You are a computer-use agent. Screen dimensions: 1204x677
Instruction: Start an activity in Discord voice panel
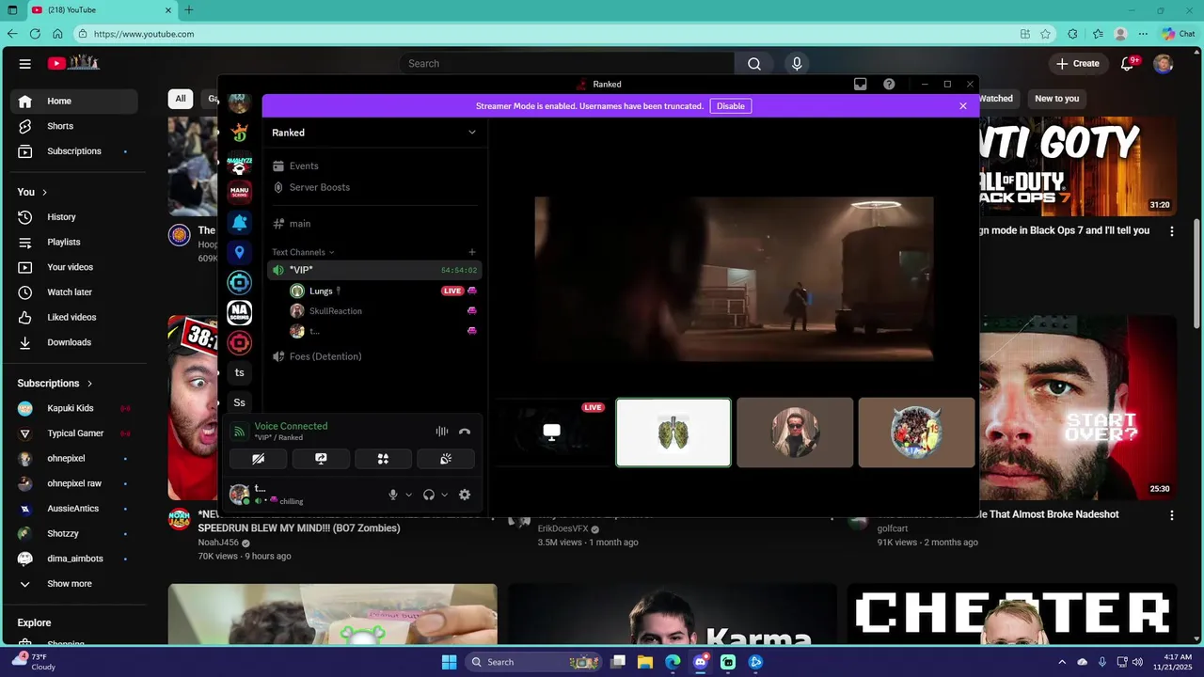click(x=383, y=459)
